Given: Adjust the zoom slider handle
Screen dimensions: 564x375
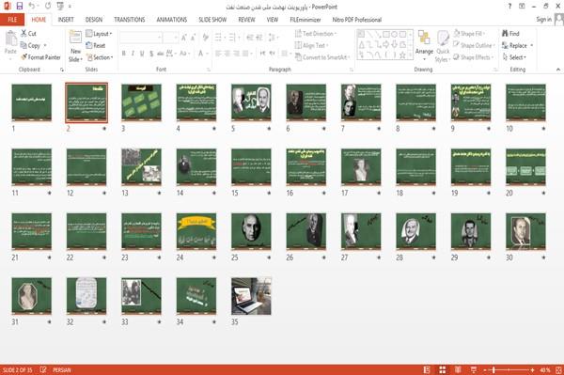Looking at the screenshot, I should pos(493,369).
